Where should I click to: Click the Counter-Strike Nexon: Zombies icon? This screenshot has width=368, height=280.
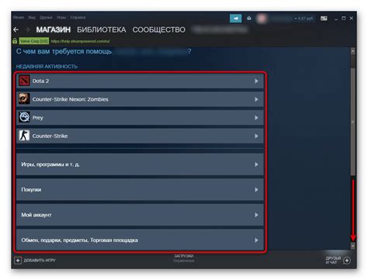pyautogui.click(x=24, y=99)
